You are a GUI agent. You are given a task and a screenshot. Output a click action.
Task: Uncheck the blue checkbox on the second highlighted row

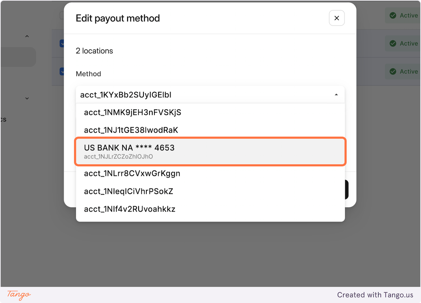tap(62, 71)
